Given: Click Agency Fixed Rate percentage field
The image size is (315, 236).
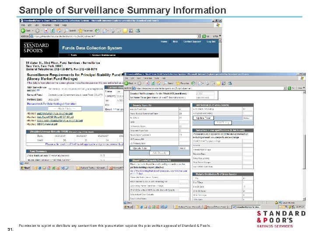Looking at the screenshot, I should coord(184,109).
